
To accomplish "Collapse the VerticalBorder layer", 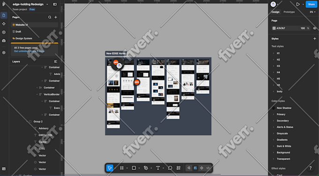I will coord(37,94).
